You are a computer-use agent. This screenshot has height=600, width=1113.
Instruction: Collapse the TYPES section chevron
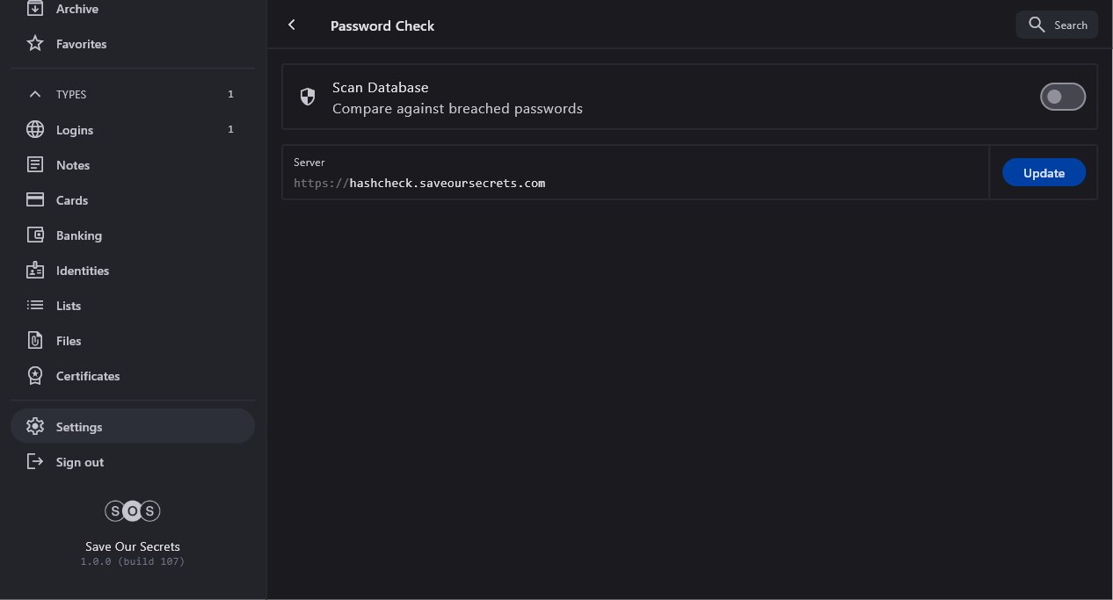point(35,94)
